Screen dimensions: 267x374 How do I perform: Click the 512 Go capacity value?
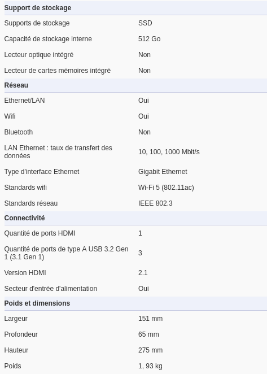click(x=149, y=39)
